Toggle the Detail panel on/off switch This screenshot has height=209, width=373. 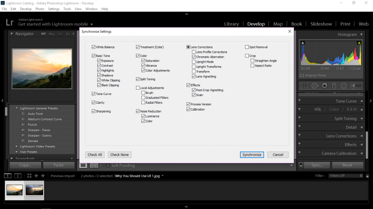tap(299, 127)
